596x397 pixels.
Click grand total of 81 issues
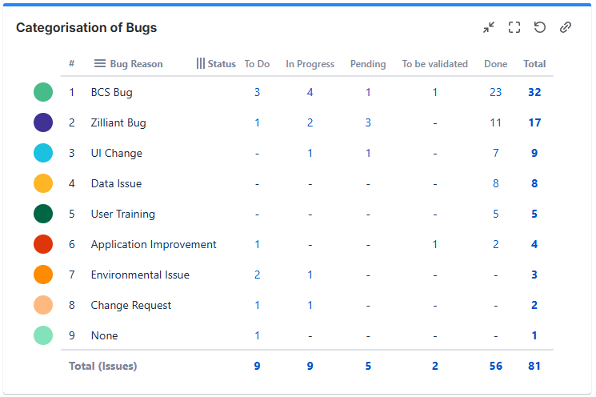pos(534,366)
